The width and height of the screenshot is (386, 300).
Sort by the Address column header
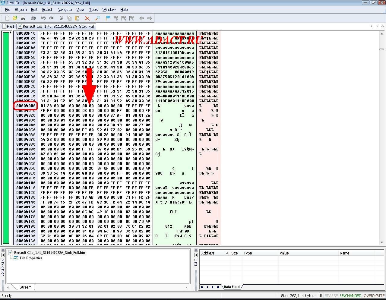215,253
